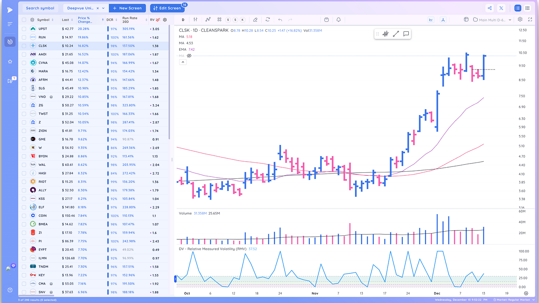
Task: Open the gear icon next to RV column
Action: (x=165, y=20)
